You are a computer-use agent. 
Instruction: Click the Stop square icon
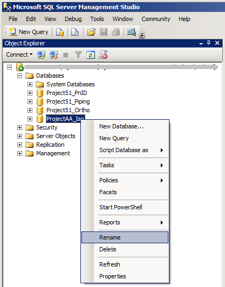pyautogui.click(x=65, y=55)
